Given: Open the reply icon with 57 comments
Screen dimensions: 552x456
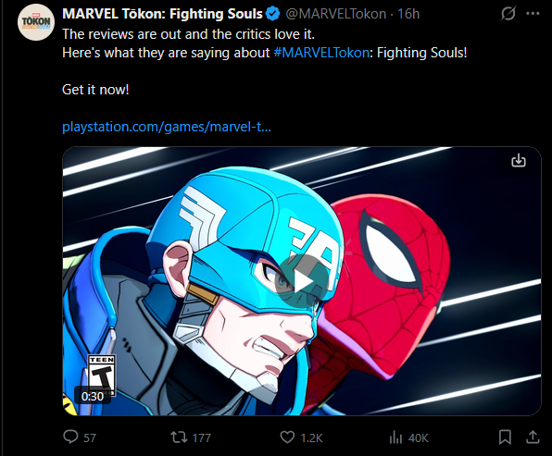Looking at the screenshot, I should click(70, 437).
